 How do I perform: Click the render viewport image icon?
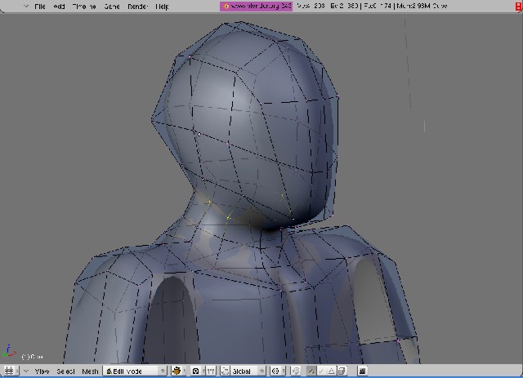pos(362,371)
